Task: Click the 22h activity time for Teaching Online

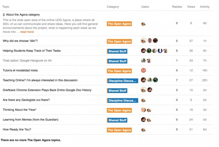Action: [205, 80]
